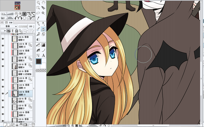Screen dimensions: 204x127
Task: Click the transparent checkered color swatch
Action: (41, 70)
